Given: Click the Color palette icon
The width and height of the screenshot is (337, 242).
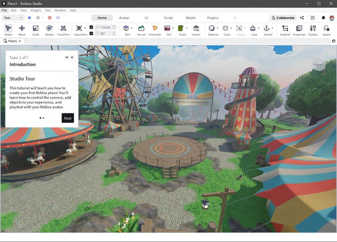Looking at the screenshot, I should pyautogui.click(x=225, y=28).
